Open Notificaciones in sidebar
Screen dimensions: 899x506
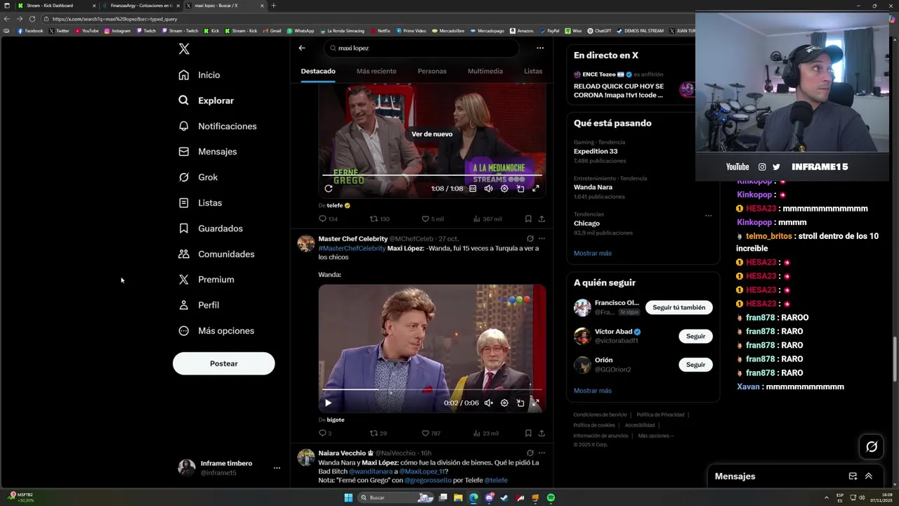[218, 126]
